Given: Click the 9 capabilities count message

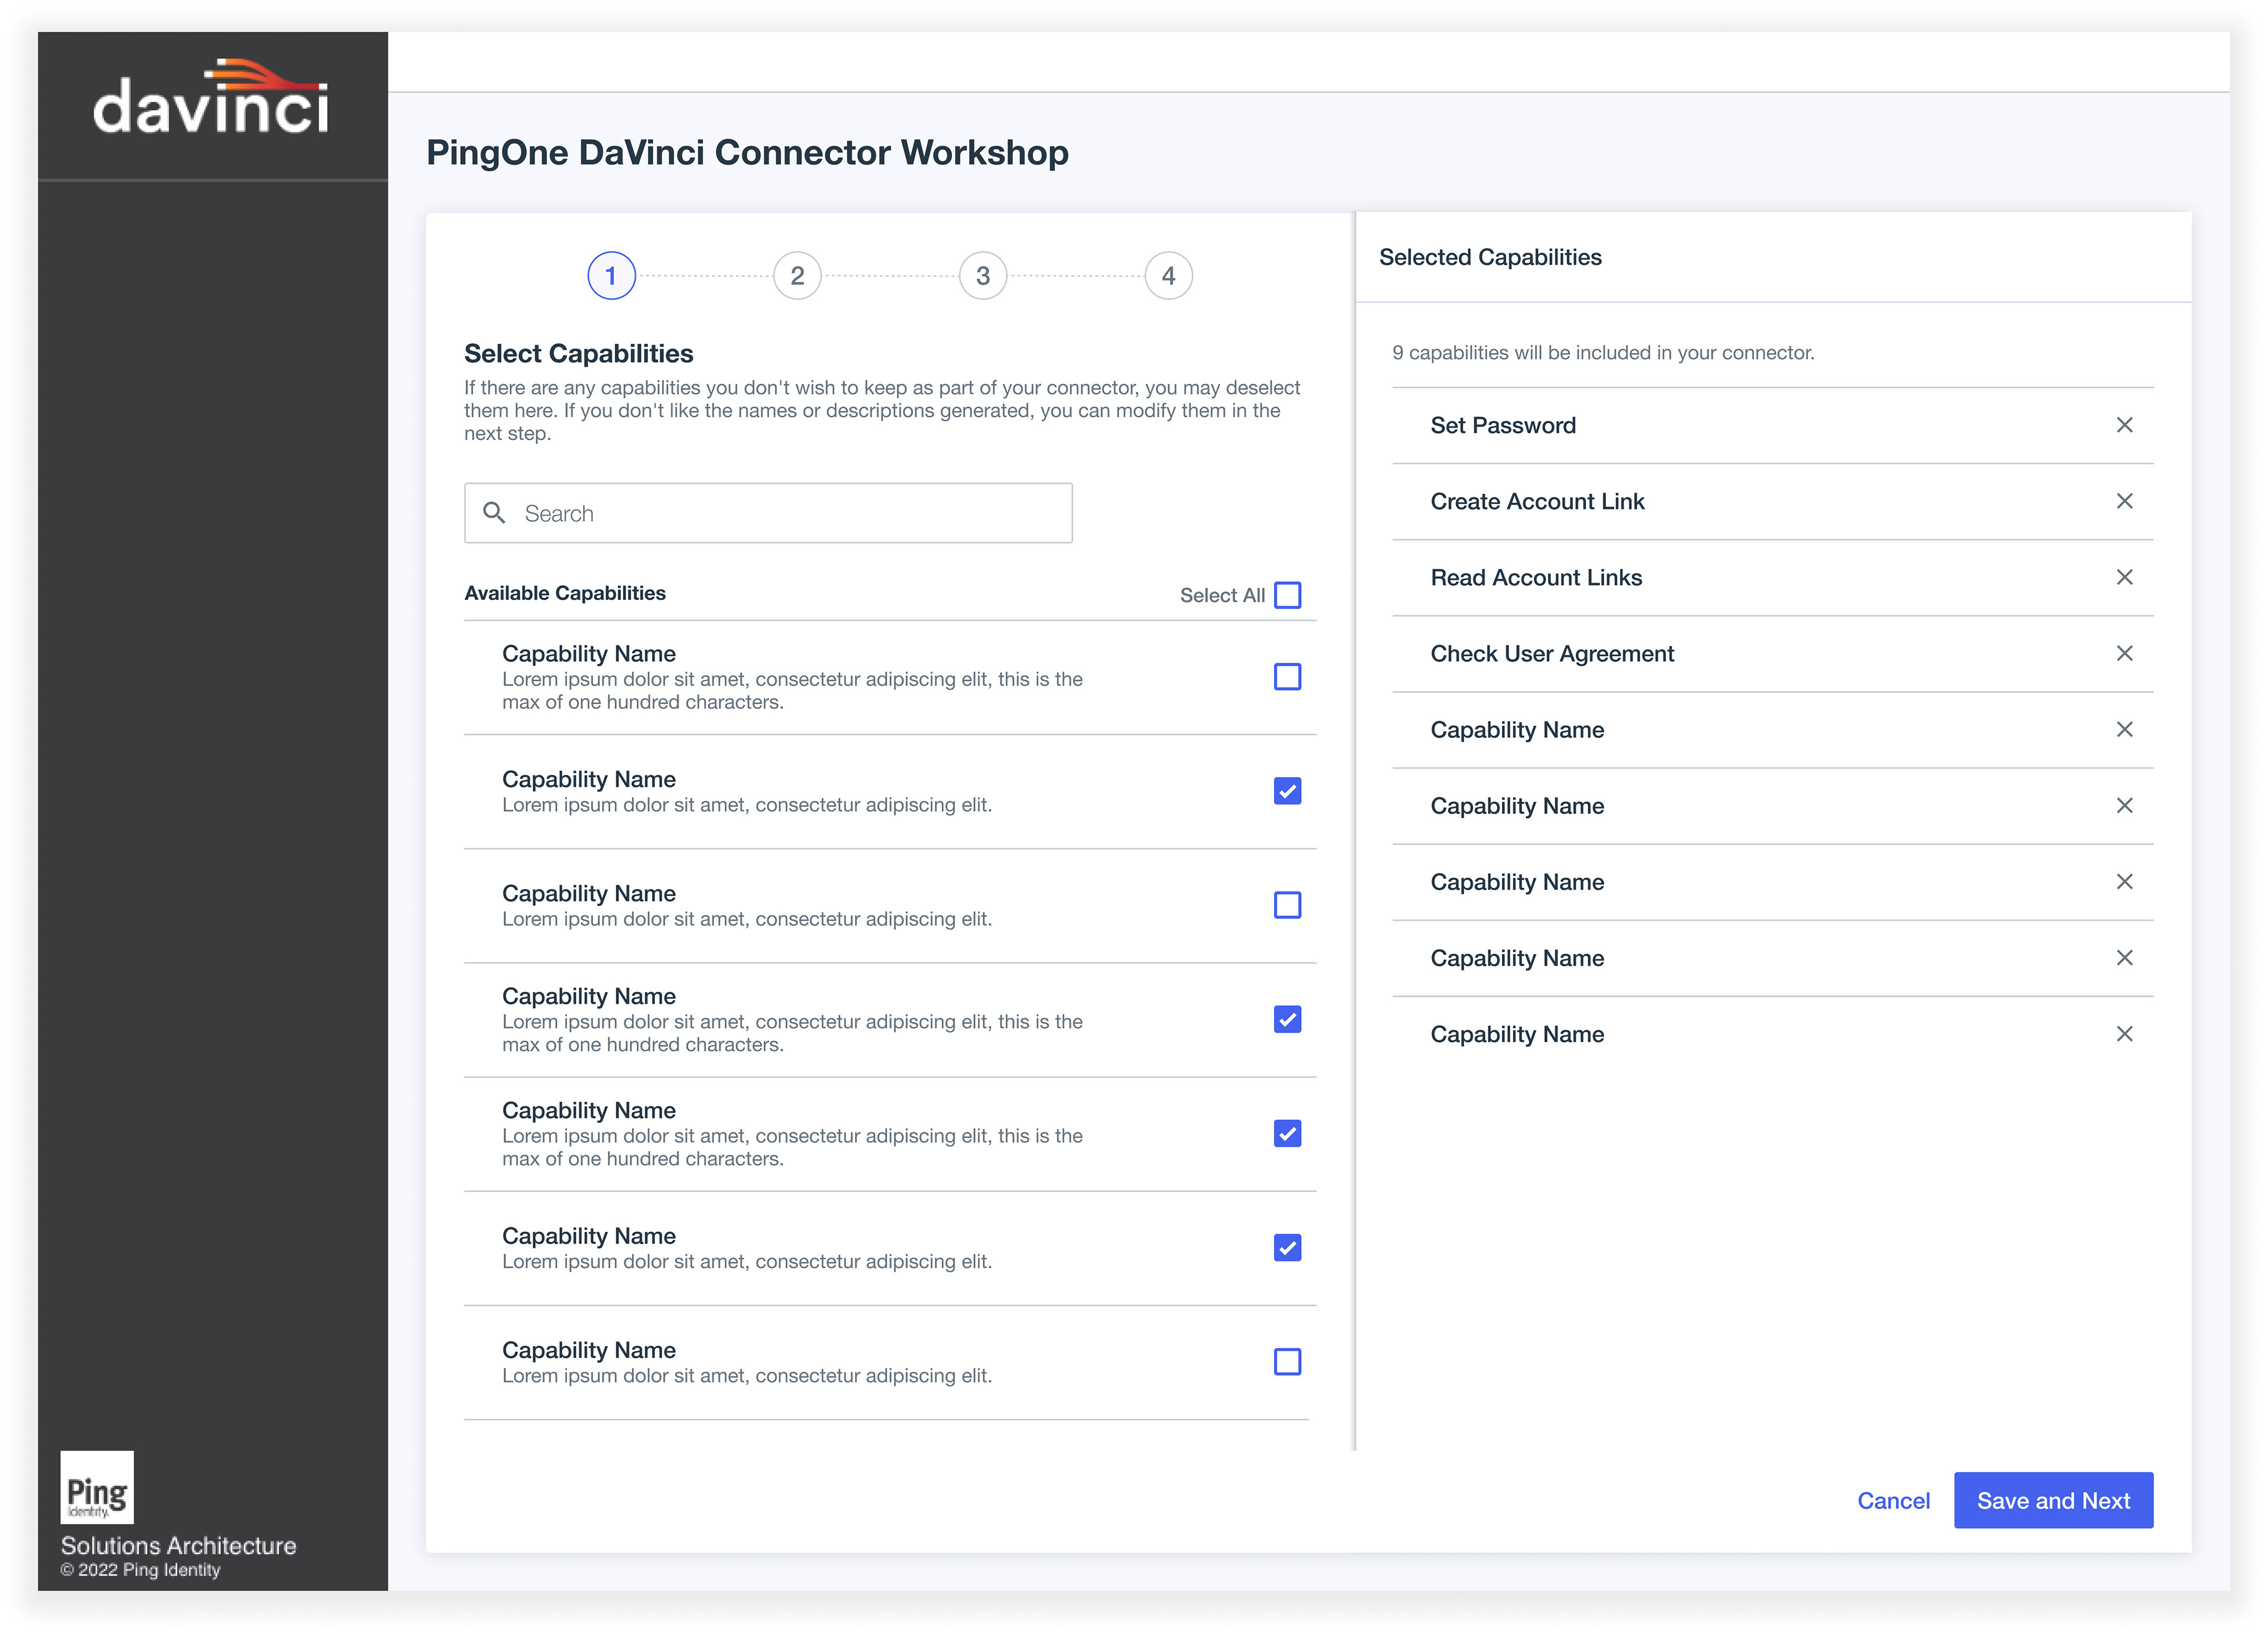Looking at the screenshot, I should point(1603,352).
